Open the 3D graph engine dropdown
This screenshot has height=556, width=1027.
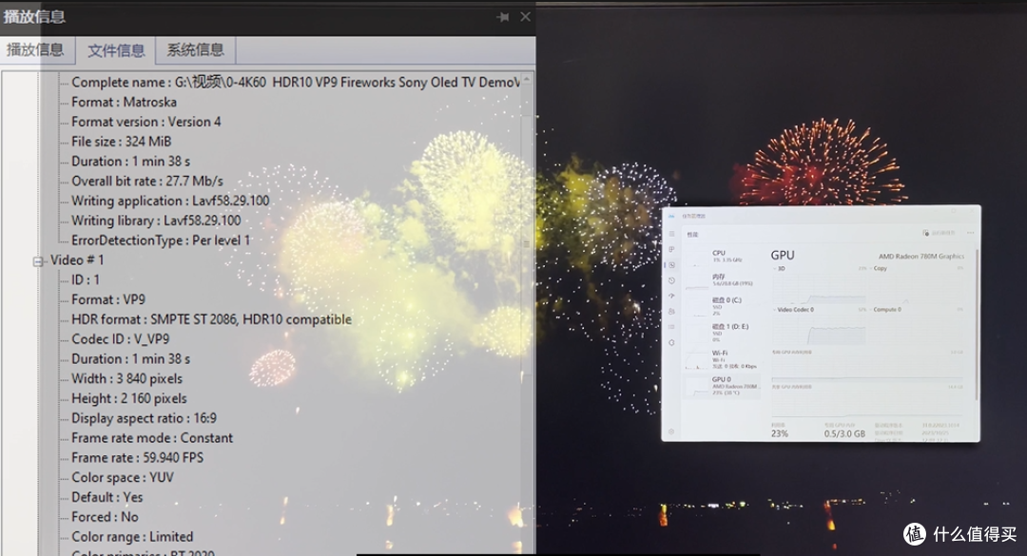click(779, 269)
